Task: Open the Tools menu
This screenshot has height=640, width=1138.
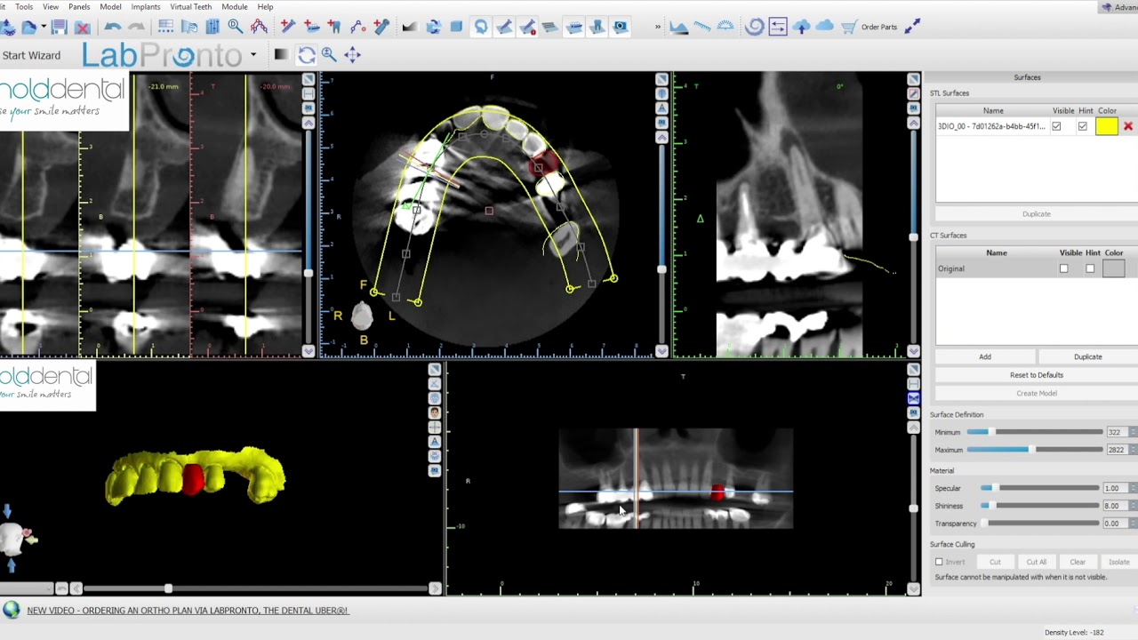Action: (24, 6)
